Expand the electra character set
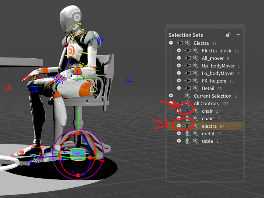Image resolution: width=264 pixels, height=198 pixels. coord(179,126)
